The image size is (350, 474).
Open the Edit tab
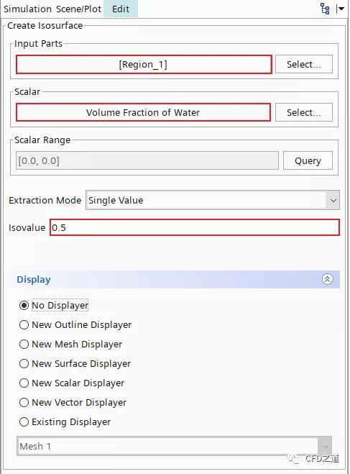[x=121, y=9]
